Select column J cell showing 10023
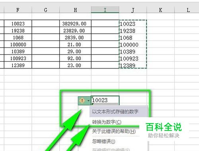Viewport: 199px width, 151px height. pyautogui.click(x=133, y=23)
